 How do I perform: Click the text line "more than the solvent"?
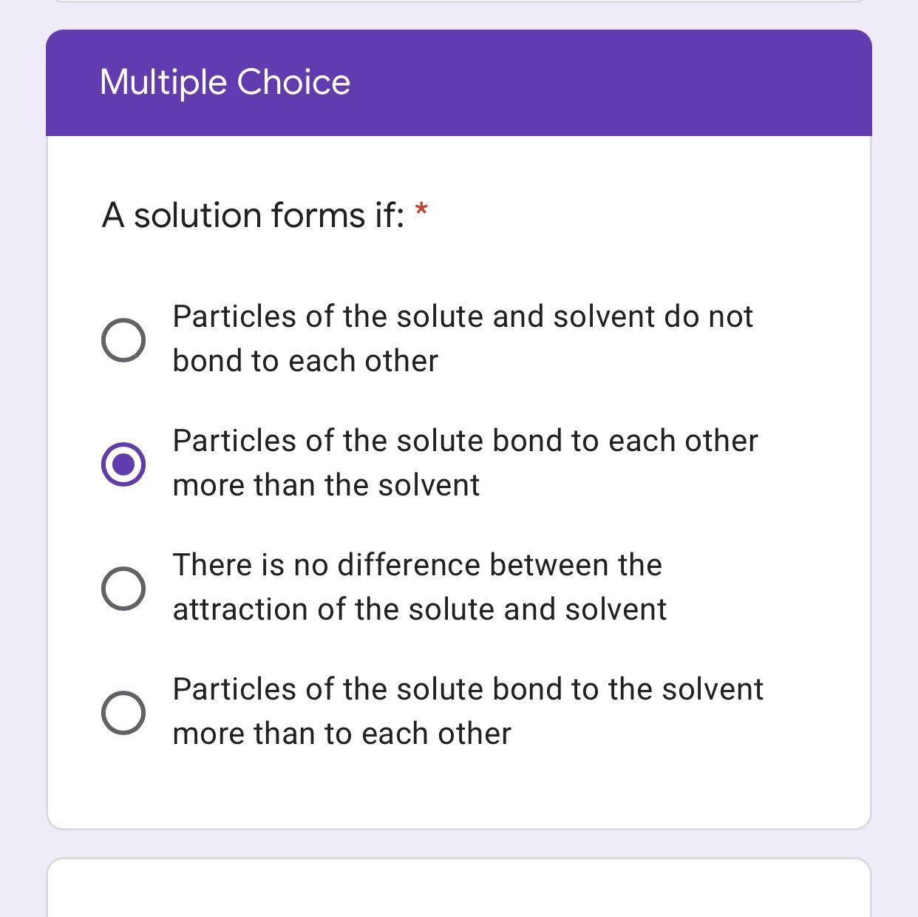tap(326, 485)
